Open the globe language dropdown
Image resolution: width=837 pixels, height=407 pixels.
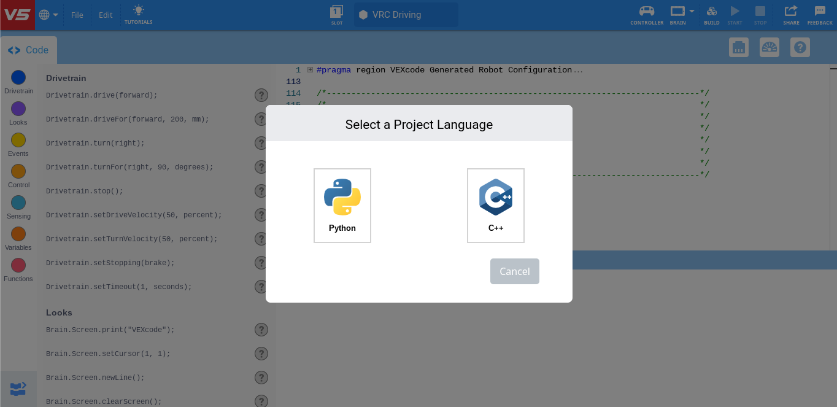click(x=48, y=15)
